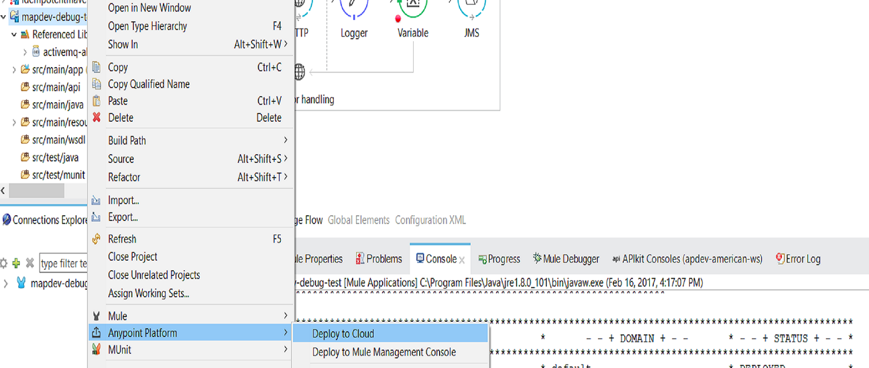Expand the src/main/resources folder

point(14,123)
